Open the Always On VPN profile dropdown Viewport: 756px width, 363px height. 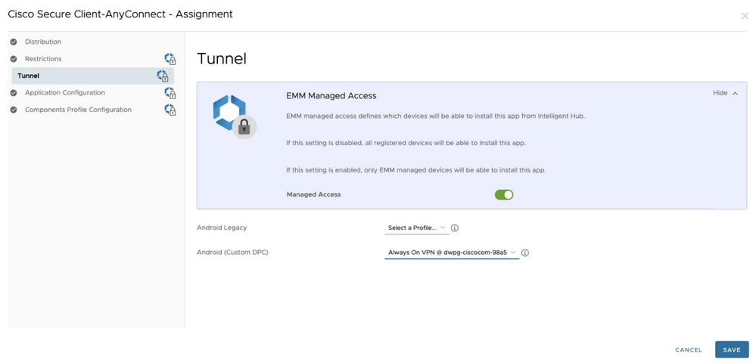(x=452, y=253)
